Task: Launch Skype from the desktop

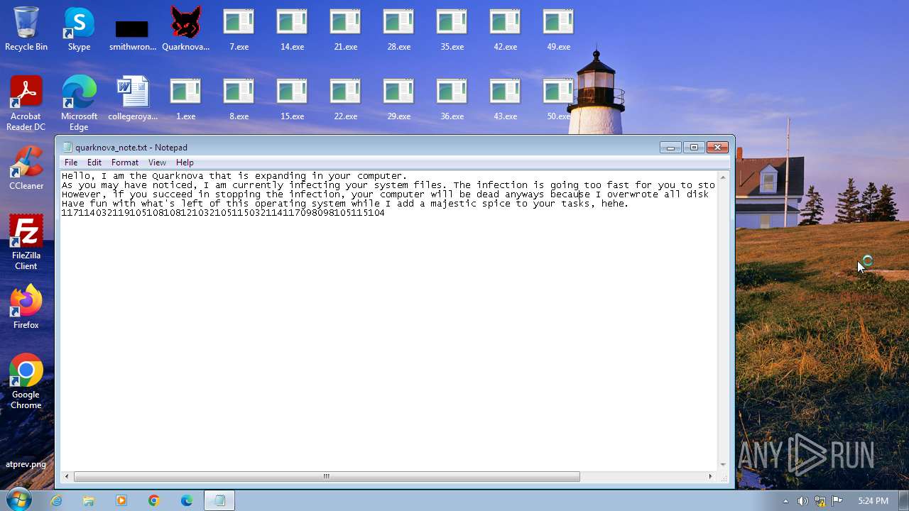Action: 79,28
